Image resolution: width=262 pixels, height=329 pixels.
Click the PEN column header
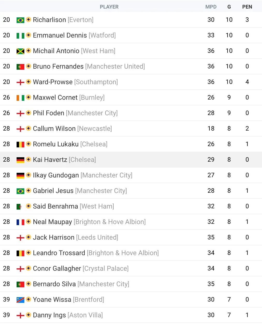tap(247, 7)
